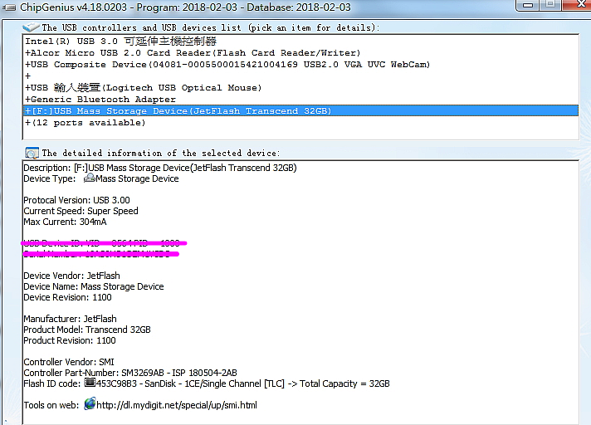591x425 pixels.
Task: Maximize the ChipGenius window
Action: (x=550, y=5)
